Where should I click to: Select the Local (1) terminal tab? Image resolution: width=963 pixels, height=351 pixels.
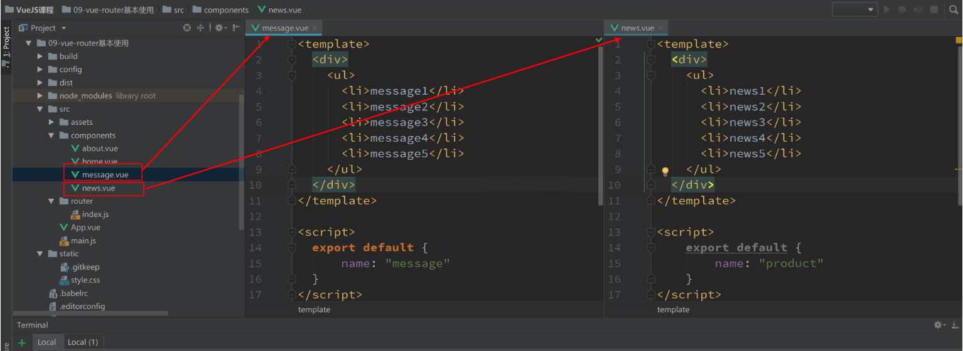pyautogui.click(x=82, y=342)
